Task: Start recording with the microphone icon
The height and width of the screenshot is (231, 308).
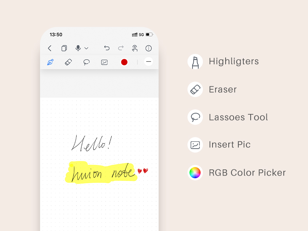Action: pos(78,48)
